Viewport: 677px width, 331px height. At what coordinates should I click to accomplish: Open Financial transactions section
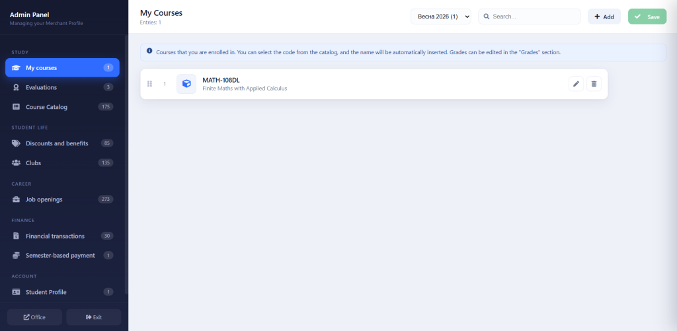[x=62, y=236]
